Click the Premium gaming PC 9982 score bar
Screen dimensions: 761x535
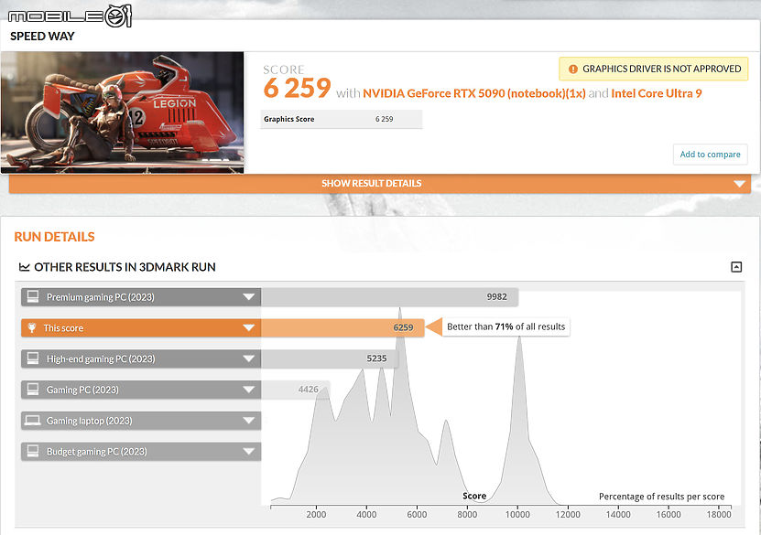390,297
